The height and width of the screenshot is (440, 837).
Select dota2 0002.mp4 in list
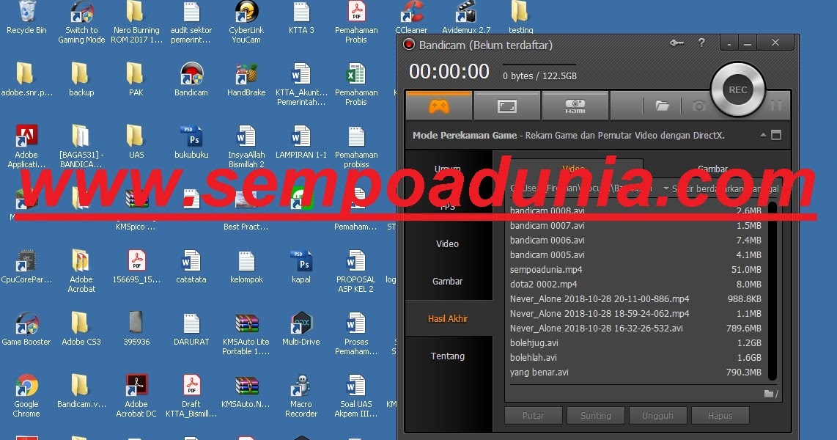pos(635,285)
